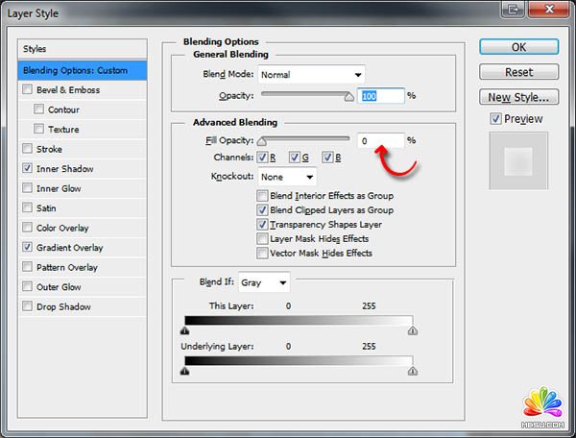Select the Drop Shadow style entry

[x=63, y=307]
